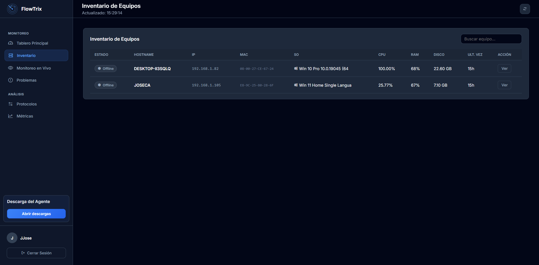This screenshot has height=265, width=539.
Task: Log out with Cerrar Sesión
Action: point(36,253)
